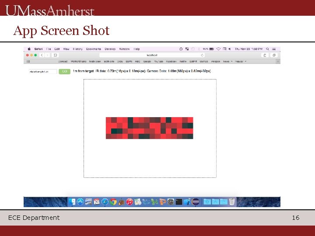The width and height of the screenshot is (315, 236).
Task: Open the Google bookmark
Action: [x=147, y=62]
